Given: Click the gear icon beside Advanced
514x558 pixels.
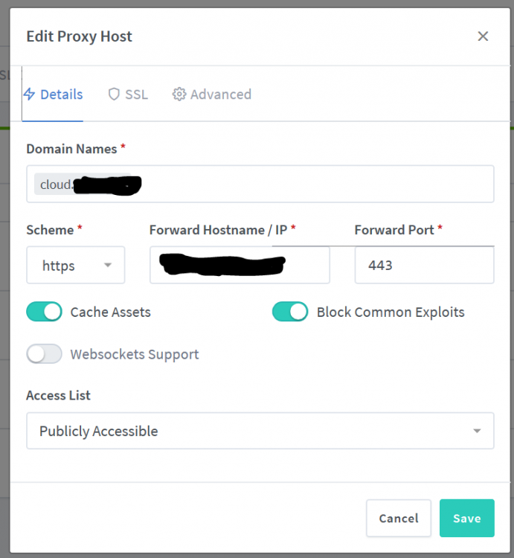Looking at the screenshot, I should click(179, 94).
